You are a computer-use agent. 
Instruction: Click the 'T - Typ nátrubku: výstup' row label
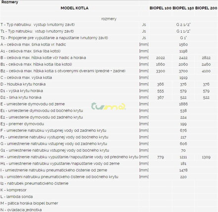click(x=38, y=25)
